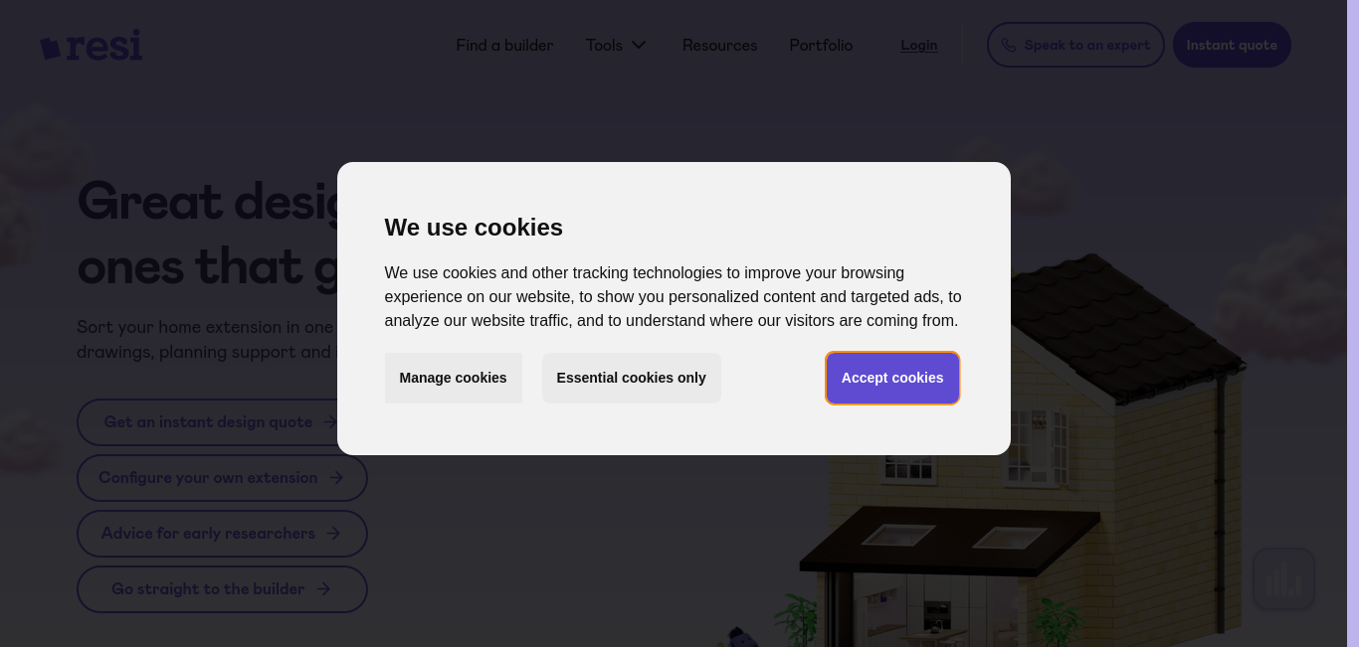Click the Instant quote button
The image size is (1359, 647).
tap(1232, 45)
